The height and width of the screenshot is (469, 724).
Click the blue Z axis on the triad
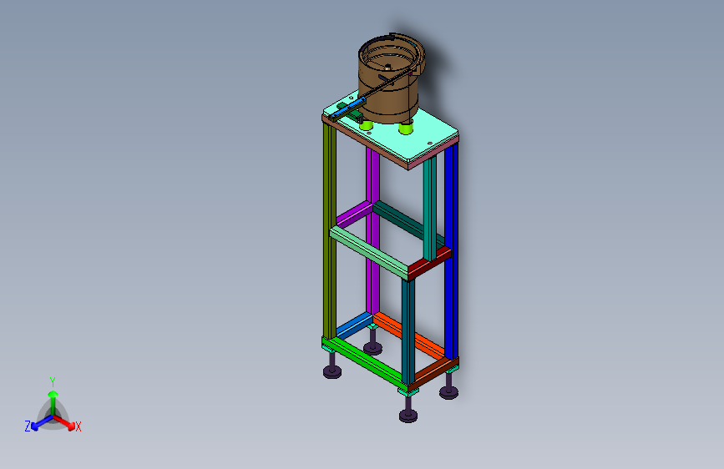pos(41,423)
